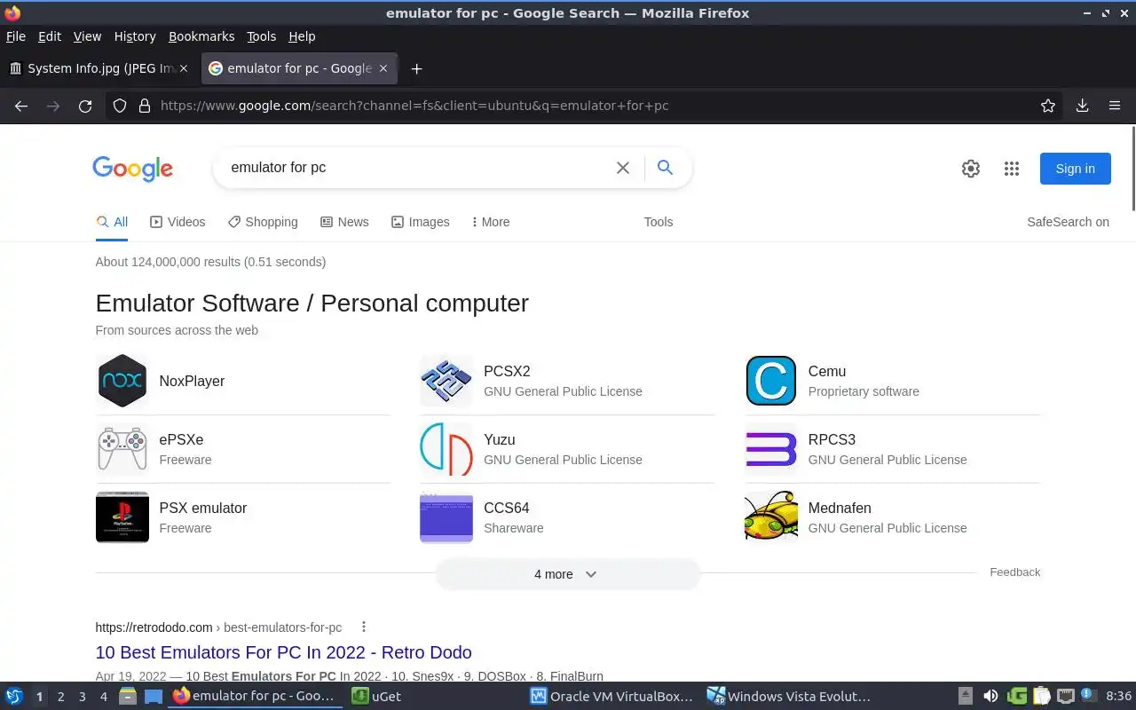The height and width of the screenshot is (710, 1136).
Task: Open Windows Vista Evolut taskbar window
Action: tap(790, 697)
